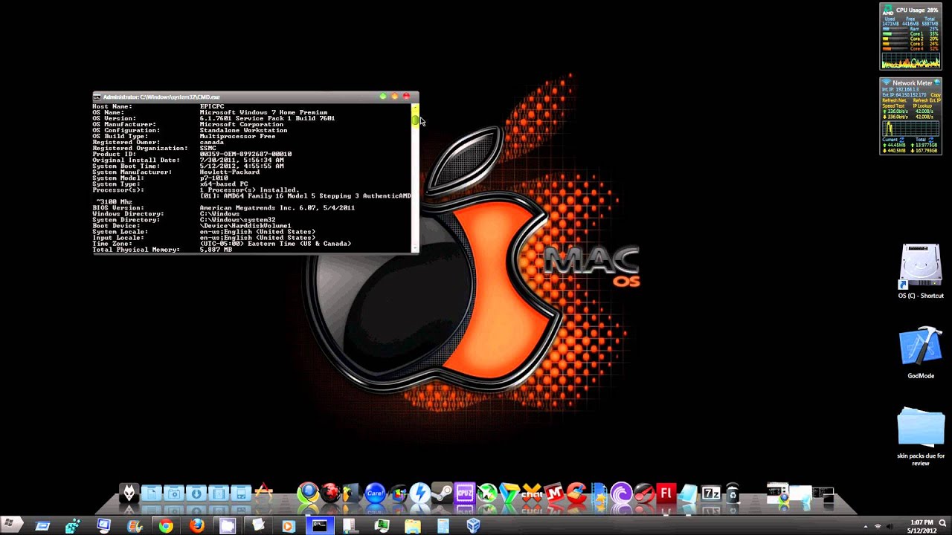Screen dimensions: 952x535
Task: Open File Explorer folder from the taskbar
Action: point(412,525)
